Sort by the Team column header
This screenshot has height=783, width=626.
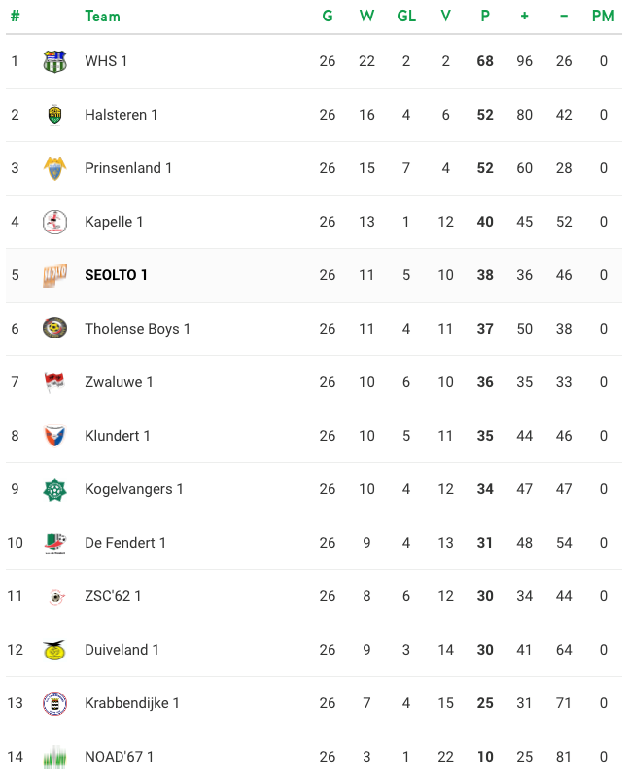click(102, 16)
